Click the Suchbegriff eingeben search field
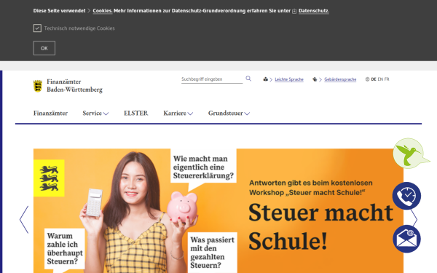Screen dimensions: 437x273 coord(212,79)
